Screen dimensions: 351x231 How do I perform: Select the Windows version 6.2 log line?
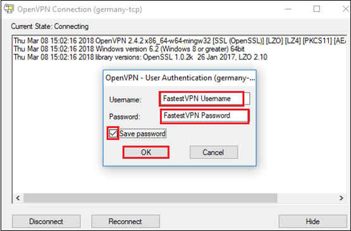coord(129,49)
